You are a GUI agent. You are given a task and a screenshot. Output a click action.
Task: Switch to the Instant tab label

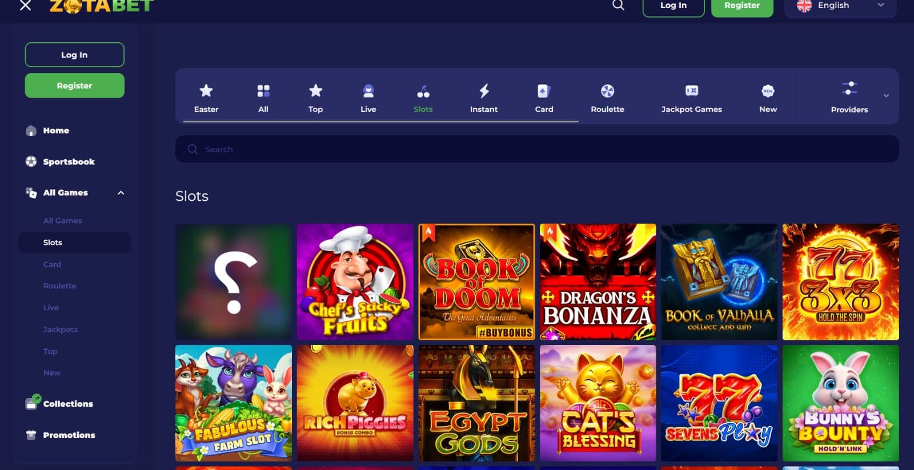coord(484,110)
